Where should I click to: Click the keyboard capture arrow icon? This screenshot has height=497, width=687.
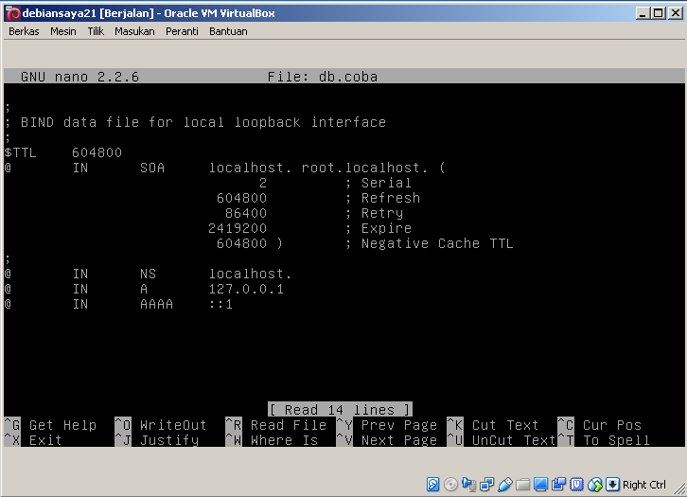[x=612, y=485]
